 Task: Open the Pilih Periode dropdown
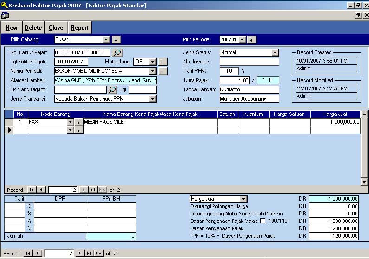pos(242,39)
